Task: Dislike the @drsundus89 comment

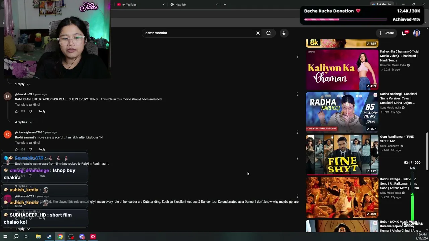Action: (30, 111)
